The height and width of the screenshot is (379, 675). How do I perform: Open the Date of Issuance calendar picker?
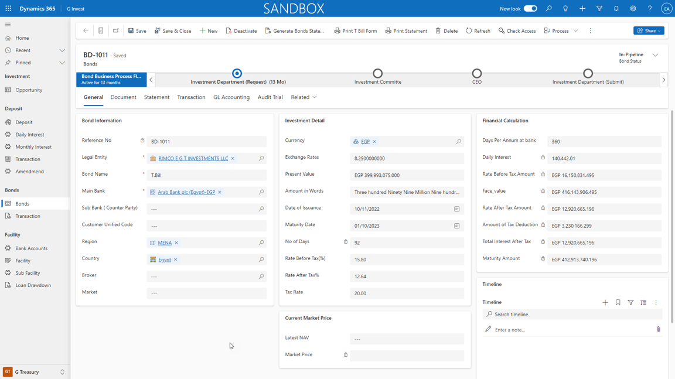click(x=457, y=209)
